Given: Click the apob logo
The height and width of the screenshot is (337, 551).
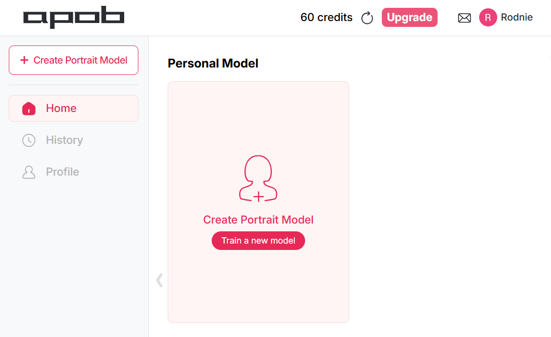Looking at the screenshot, I should tap(73, 18).
